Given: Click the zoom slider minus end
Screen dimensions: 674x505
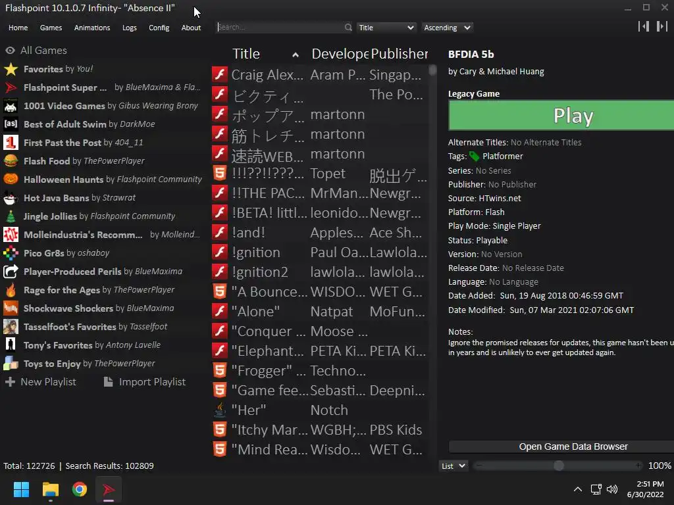Looking at the screenshot, I should point(479,466).
